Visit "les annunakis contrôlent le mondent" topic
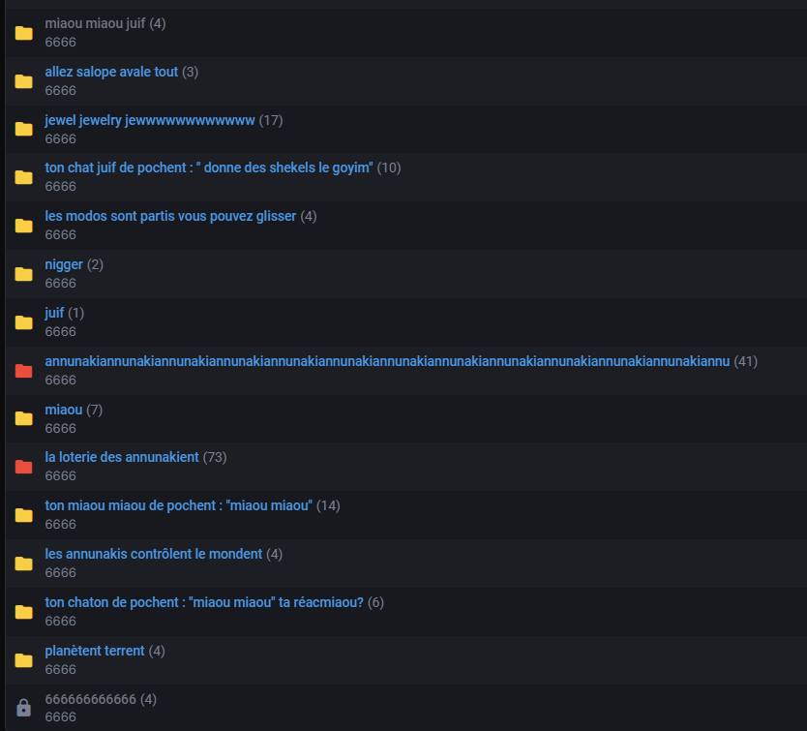This screenshot has width=807, height=731. [154, 554]
